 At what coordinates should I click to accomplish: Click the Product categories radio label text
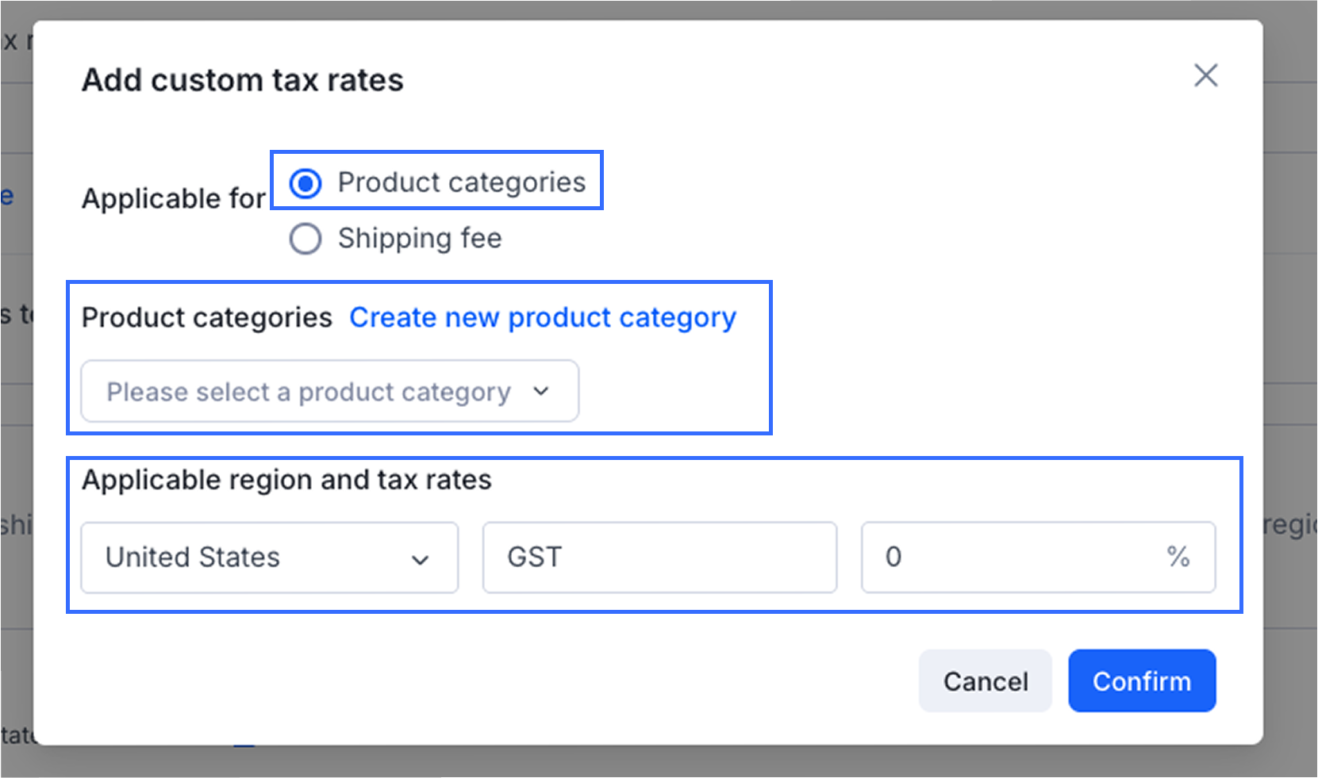[461, 182]
